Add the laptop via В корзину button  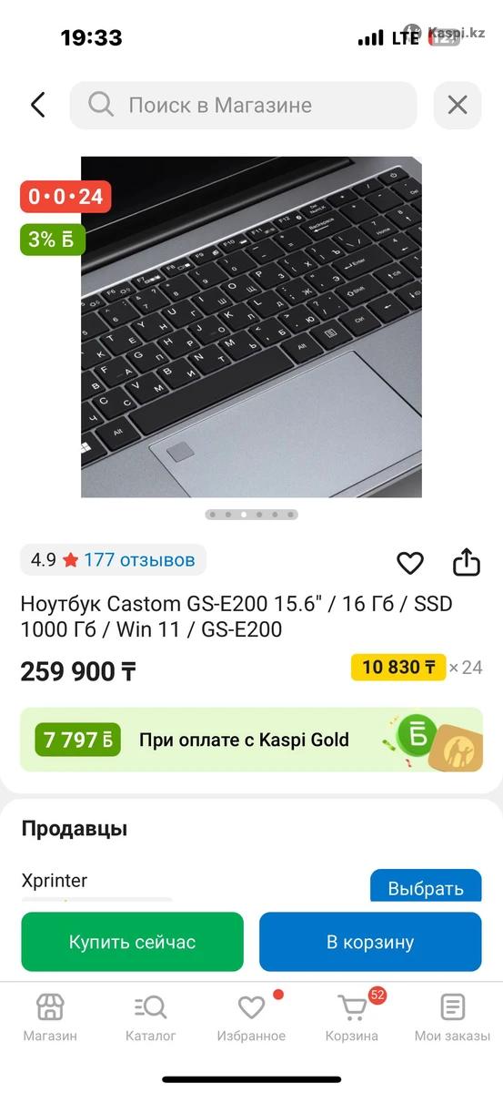coord(370,942)
